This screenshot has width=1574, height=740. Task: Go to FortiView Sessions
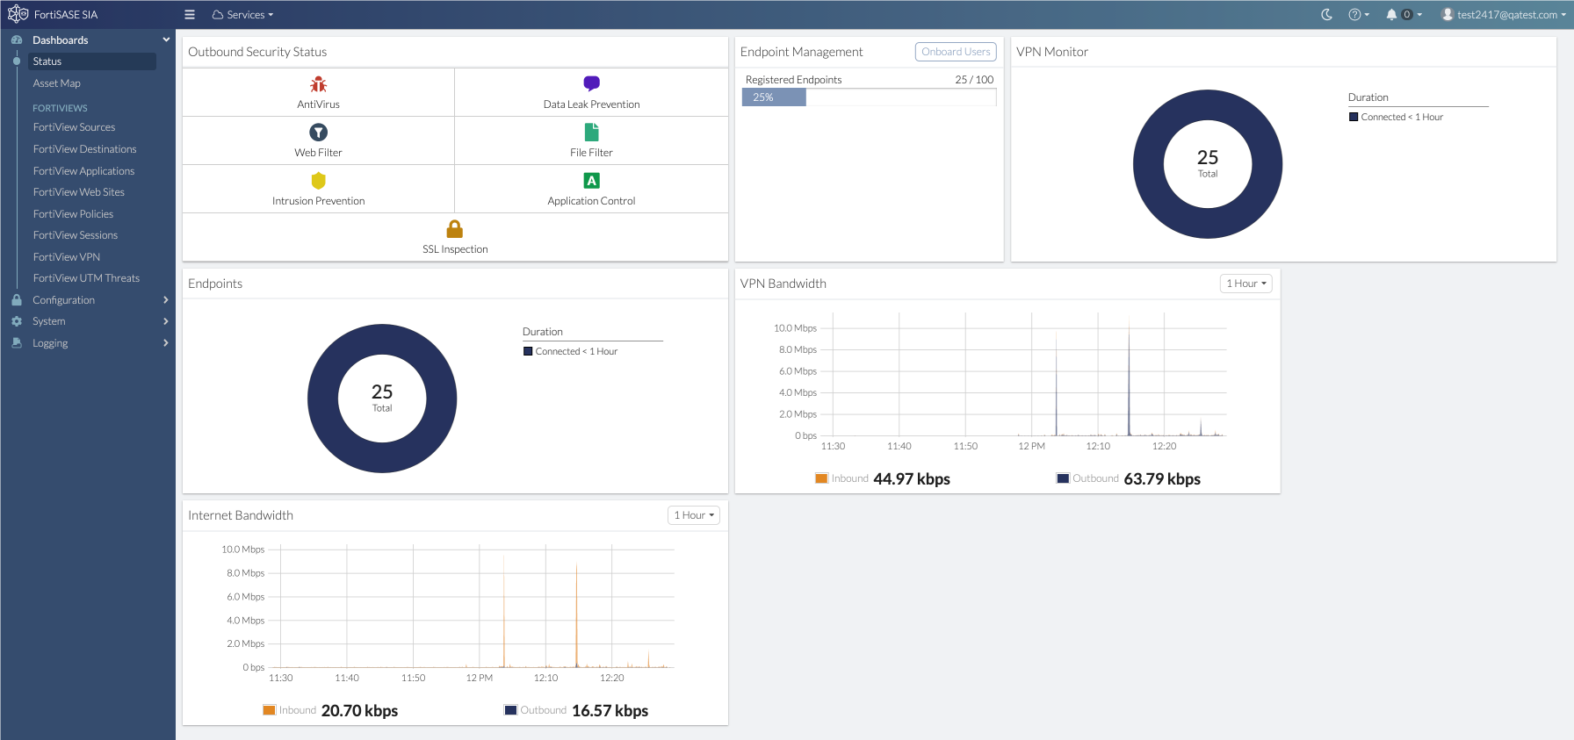(75, 235)
